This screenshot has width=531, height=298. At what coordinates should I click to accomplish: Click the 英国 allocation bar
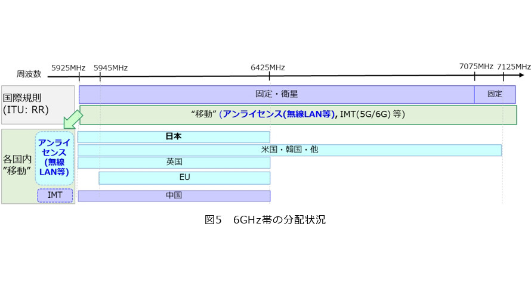[174, 162]
